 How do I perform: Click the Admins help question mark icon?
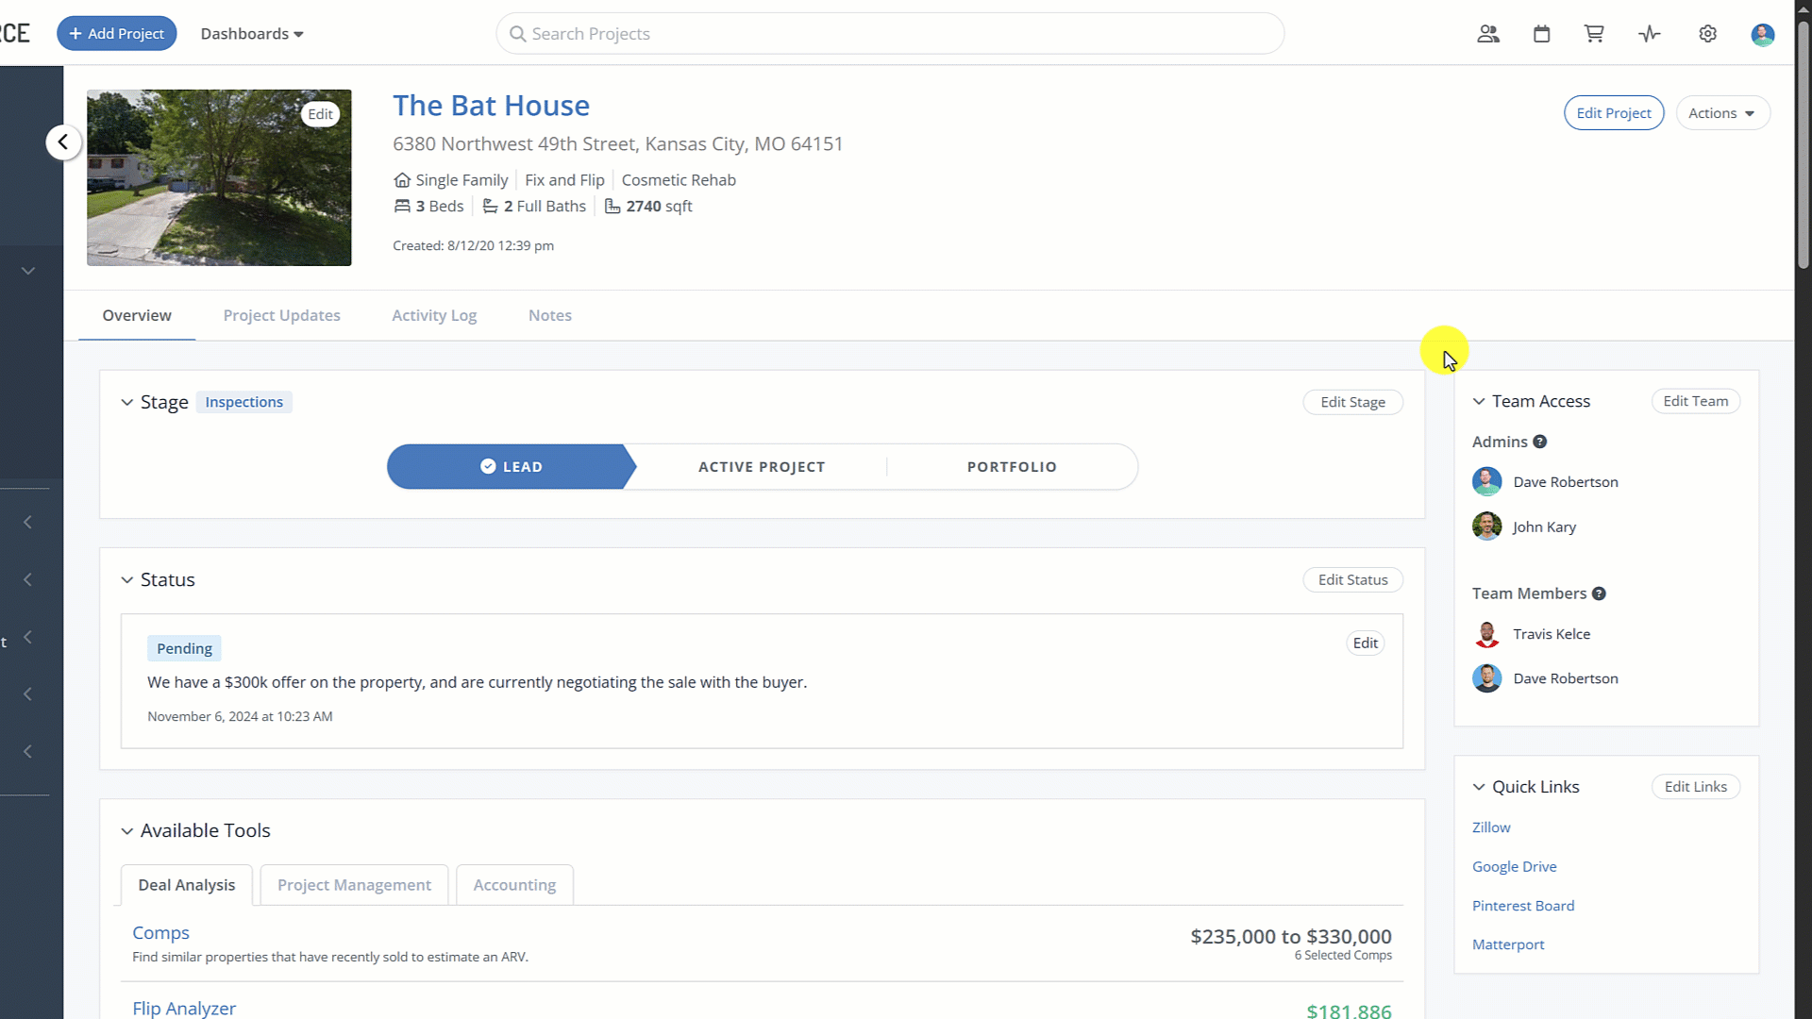pyautogui.click(x=1539, y=442)
